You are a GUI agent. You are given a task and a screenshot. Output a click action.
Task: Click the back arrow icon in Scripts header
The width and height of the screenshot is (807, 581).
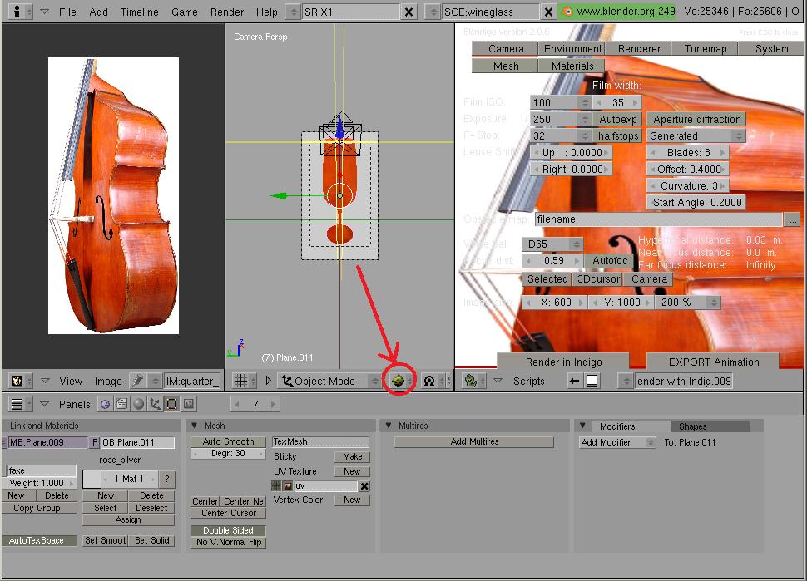click(x=574, y=381)
